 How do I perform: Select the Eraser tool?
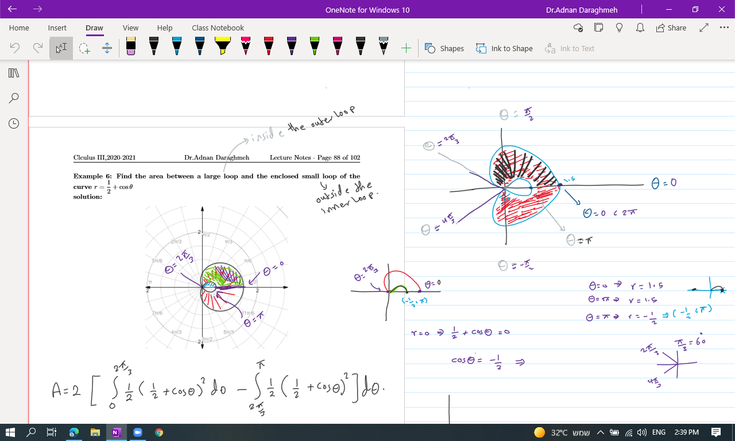(x=131, y=47)
